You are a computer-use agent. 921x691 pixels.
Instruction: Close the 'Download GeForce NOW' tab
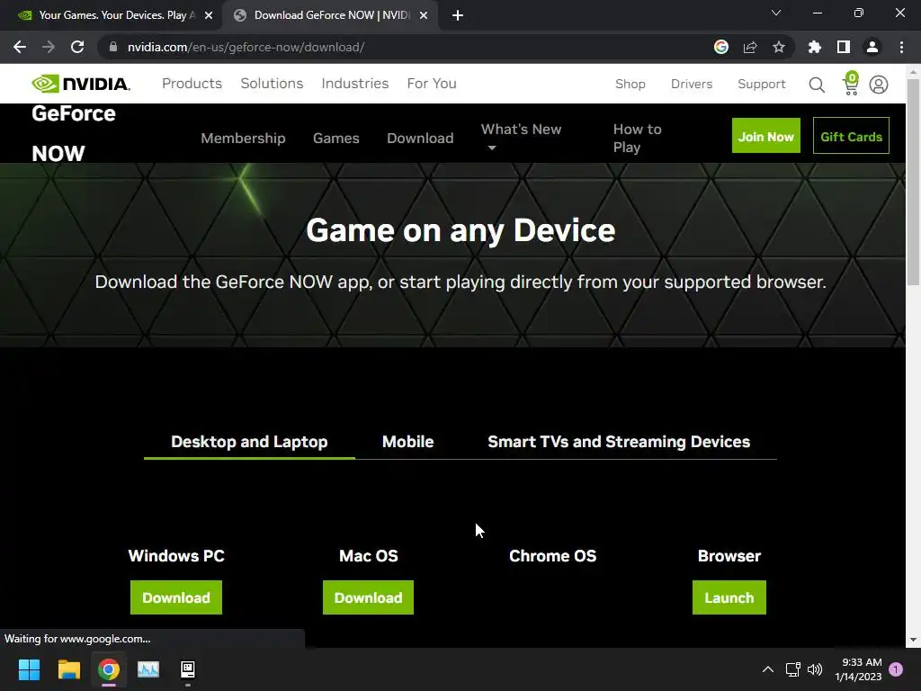tap(424, 15)
